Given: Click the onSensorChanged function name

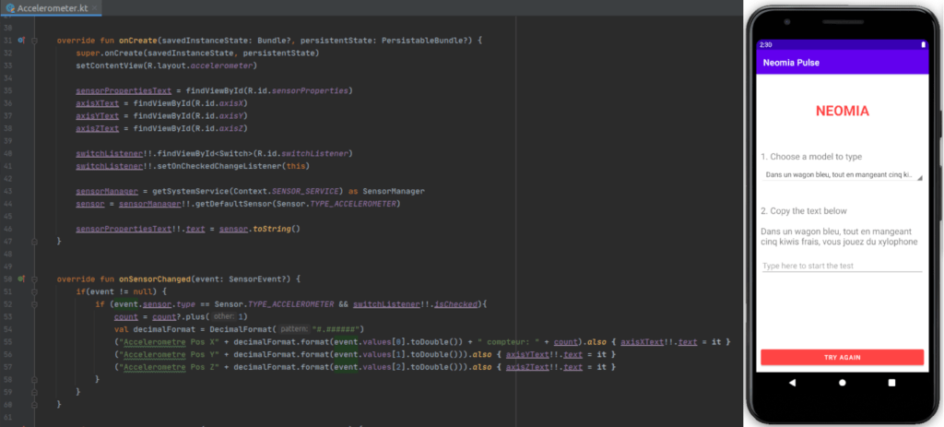Looking at the screenshot, I should 155,279.
